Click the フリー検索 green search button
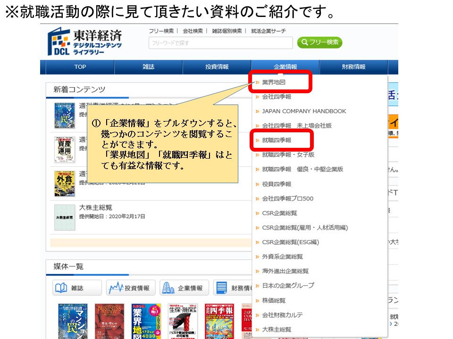 point(319,42)
